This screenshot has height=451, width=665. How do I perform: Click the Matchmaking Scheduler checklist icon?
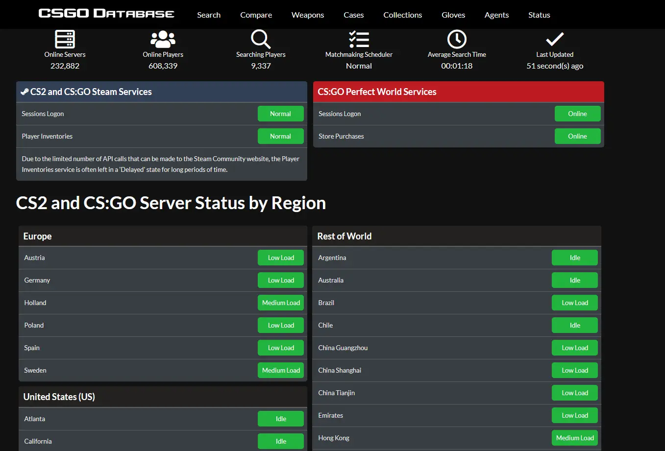(359, 39)
